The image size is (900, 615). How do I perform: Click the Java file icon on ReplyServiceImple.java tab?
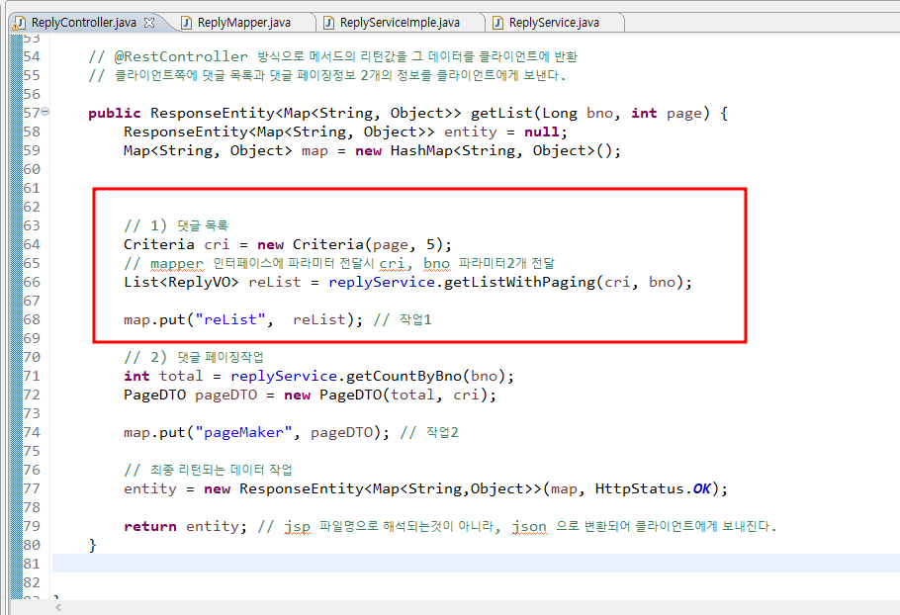click(x=329, y=23)
